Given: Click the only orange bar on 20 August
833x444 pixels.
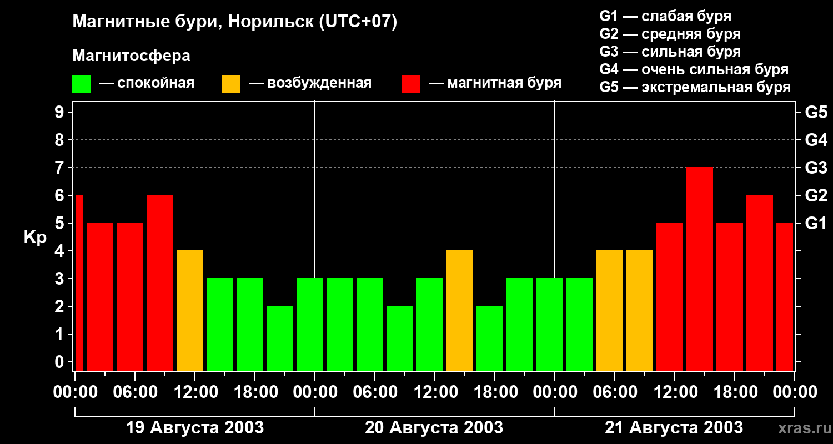Looking at the screenshot, I should pyautogui.click(x=460, y=310).
